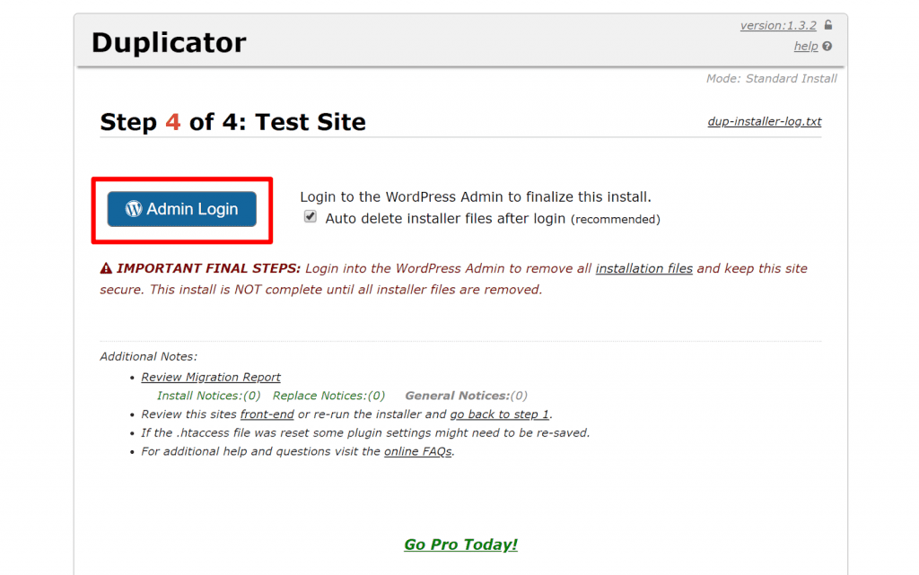Select the Duplicator title heading
Image resolution: width=919 pixels, height=575 pixels.
pyautogui.click(x=169, y=42)
